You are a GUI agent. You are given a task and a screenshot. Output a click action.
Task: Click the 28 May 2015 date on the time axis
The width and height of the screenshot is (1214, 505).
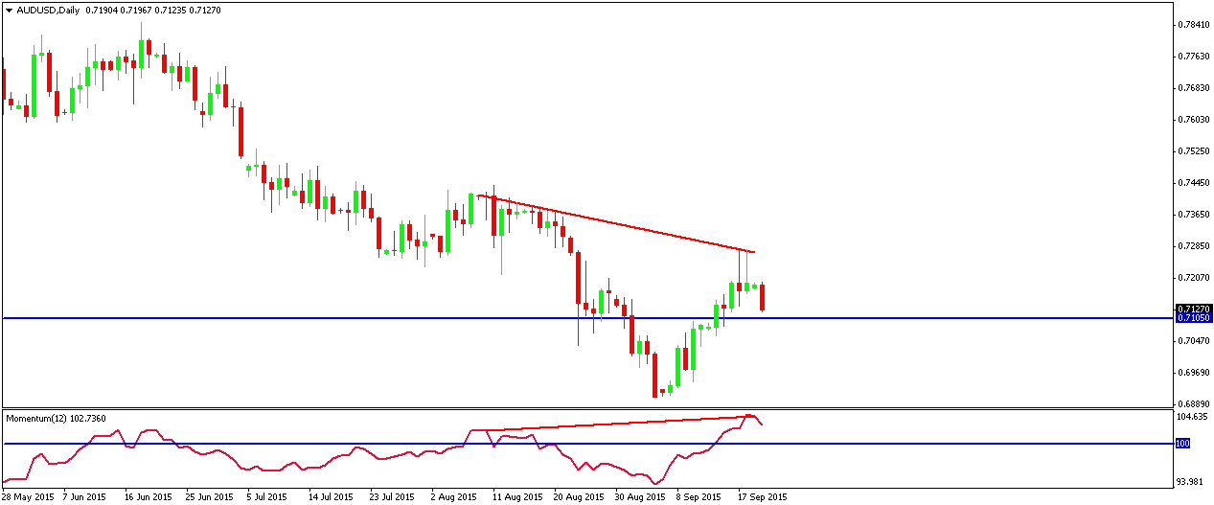coord(27,497)
